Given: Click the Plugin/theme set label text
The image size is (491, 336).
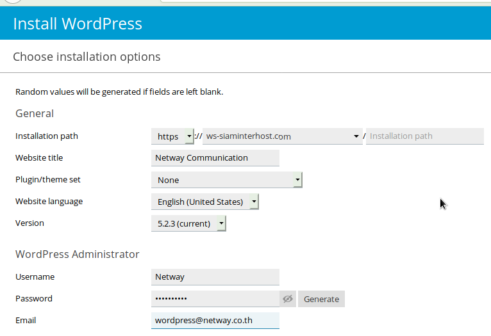Looking at the screenshot, I should 48,180.
